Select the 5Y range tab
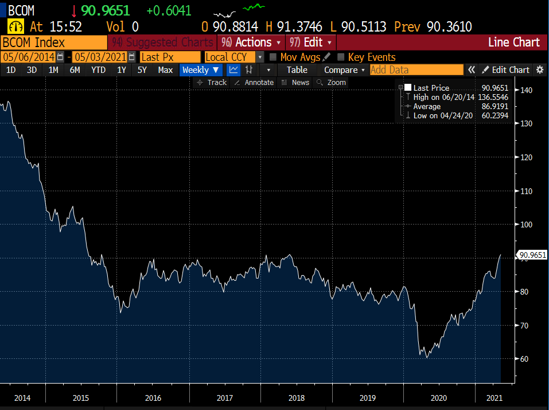549x410 pixels. tap(142, 69)
